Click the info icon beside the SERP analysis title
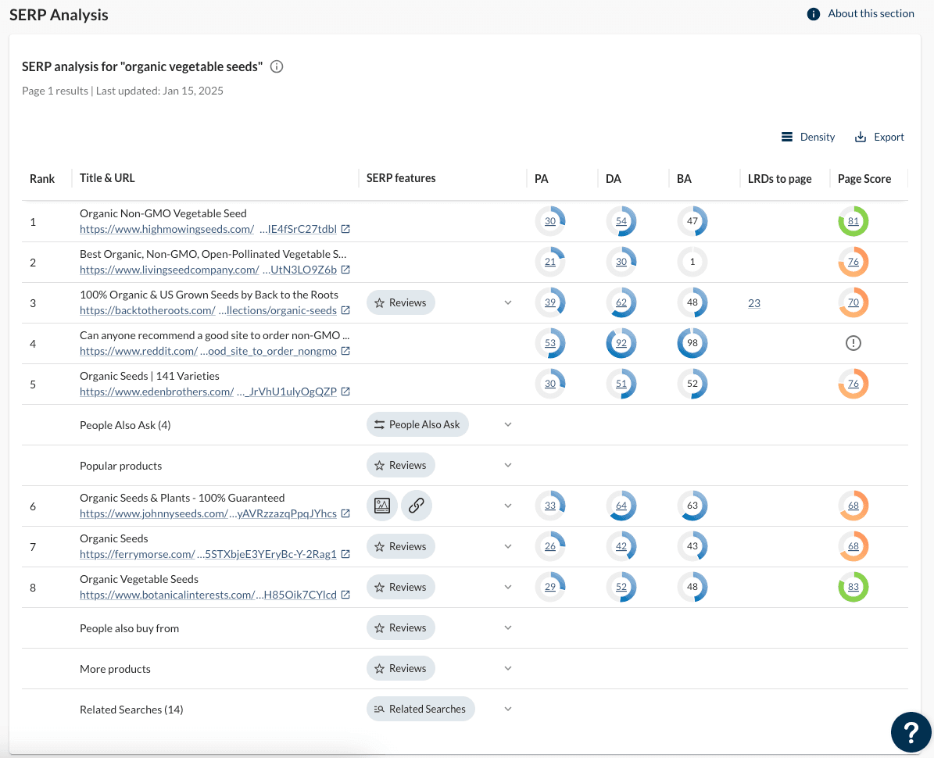 click(276, 67)
